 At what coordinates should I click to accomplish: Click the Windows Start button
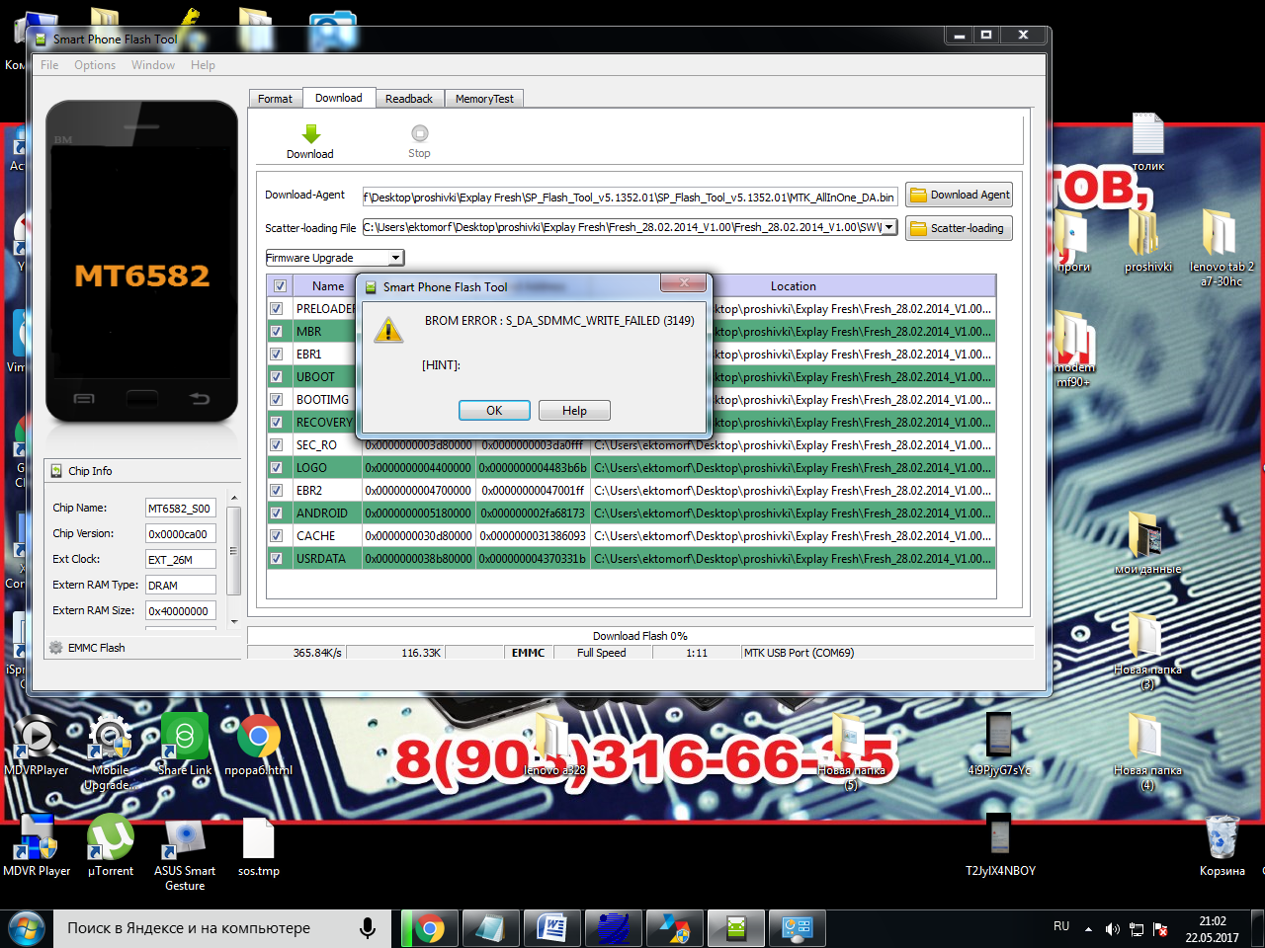click(x=26, y=929)
